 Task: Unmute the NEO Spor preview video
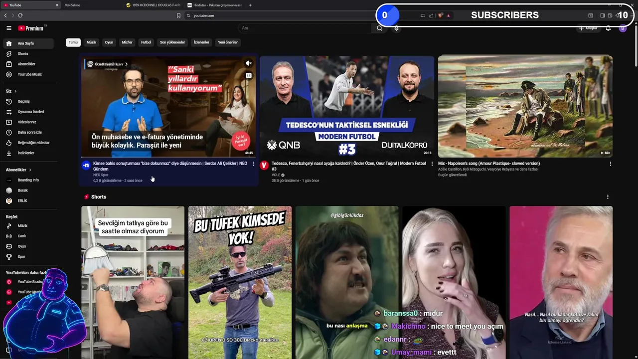pos(248,63)
